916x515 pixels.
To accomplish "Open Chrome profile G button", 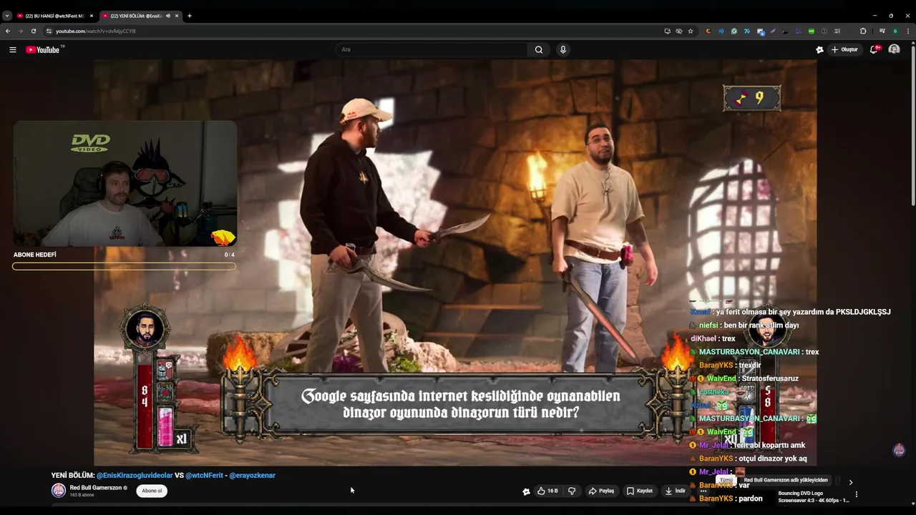I will click(x=895, y=31).
